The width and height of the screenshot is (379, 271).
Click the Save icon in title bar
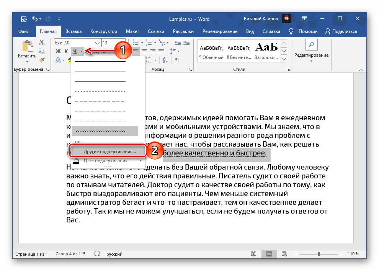24,19
